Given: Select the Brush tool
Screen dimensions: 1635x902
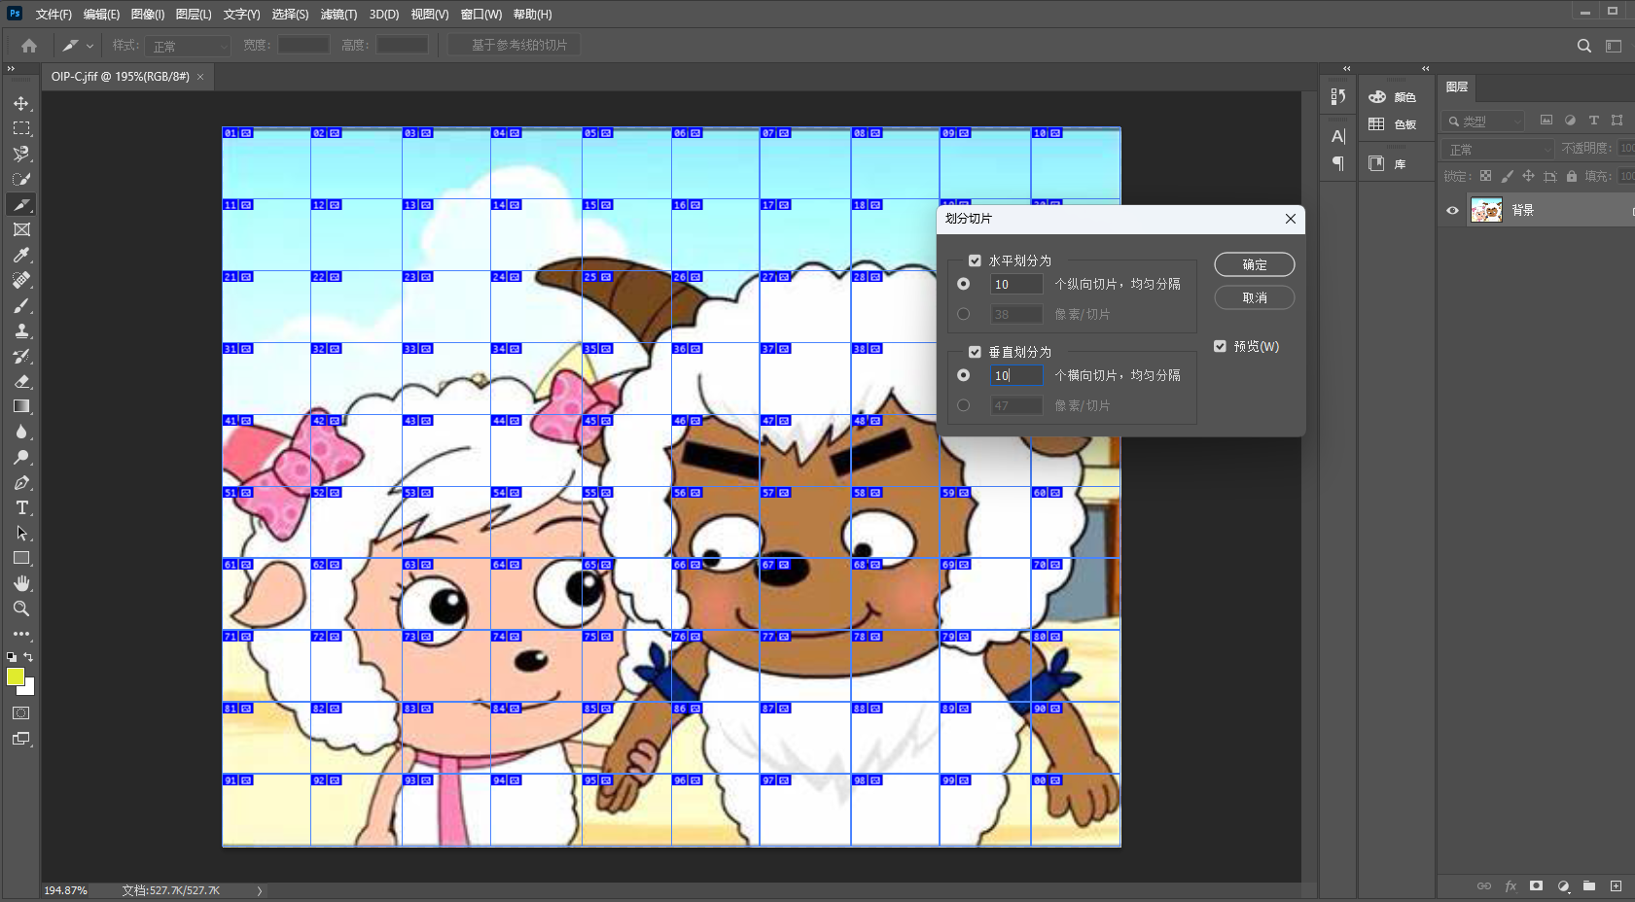Looking at the screenshot, I should click(x=21, y=305).
